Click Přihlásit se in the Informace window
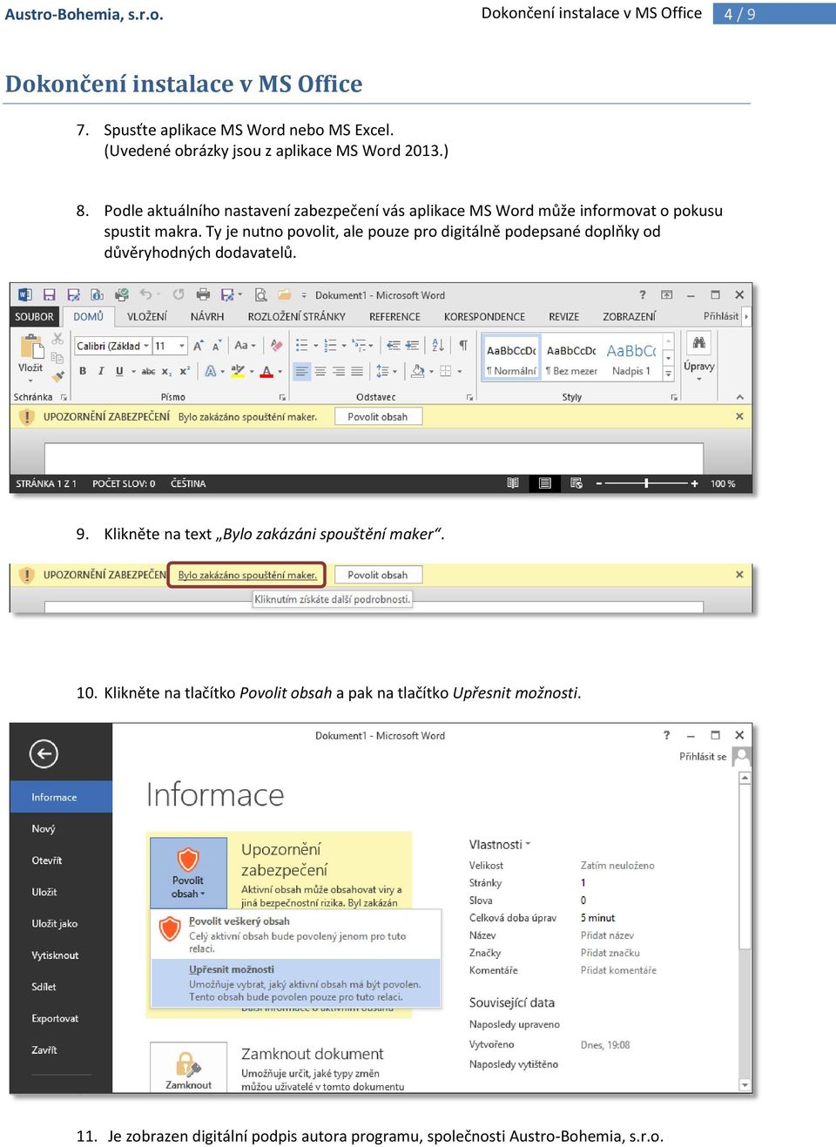This screenshot has width=836, height=1147. (703, 757)
